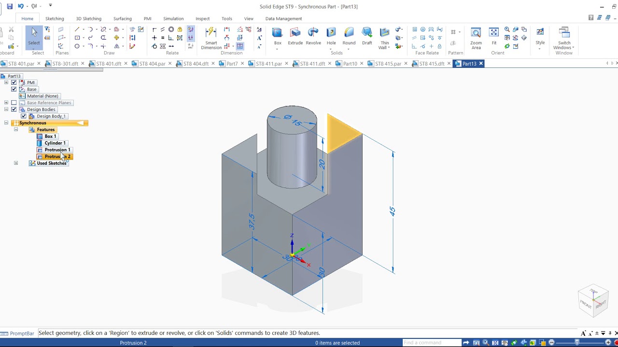Open the Simulation ribbon tab
Screen dimensions: 618x347
(173, 18)
